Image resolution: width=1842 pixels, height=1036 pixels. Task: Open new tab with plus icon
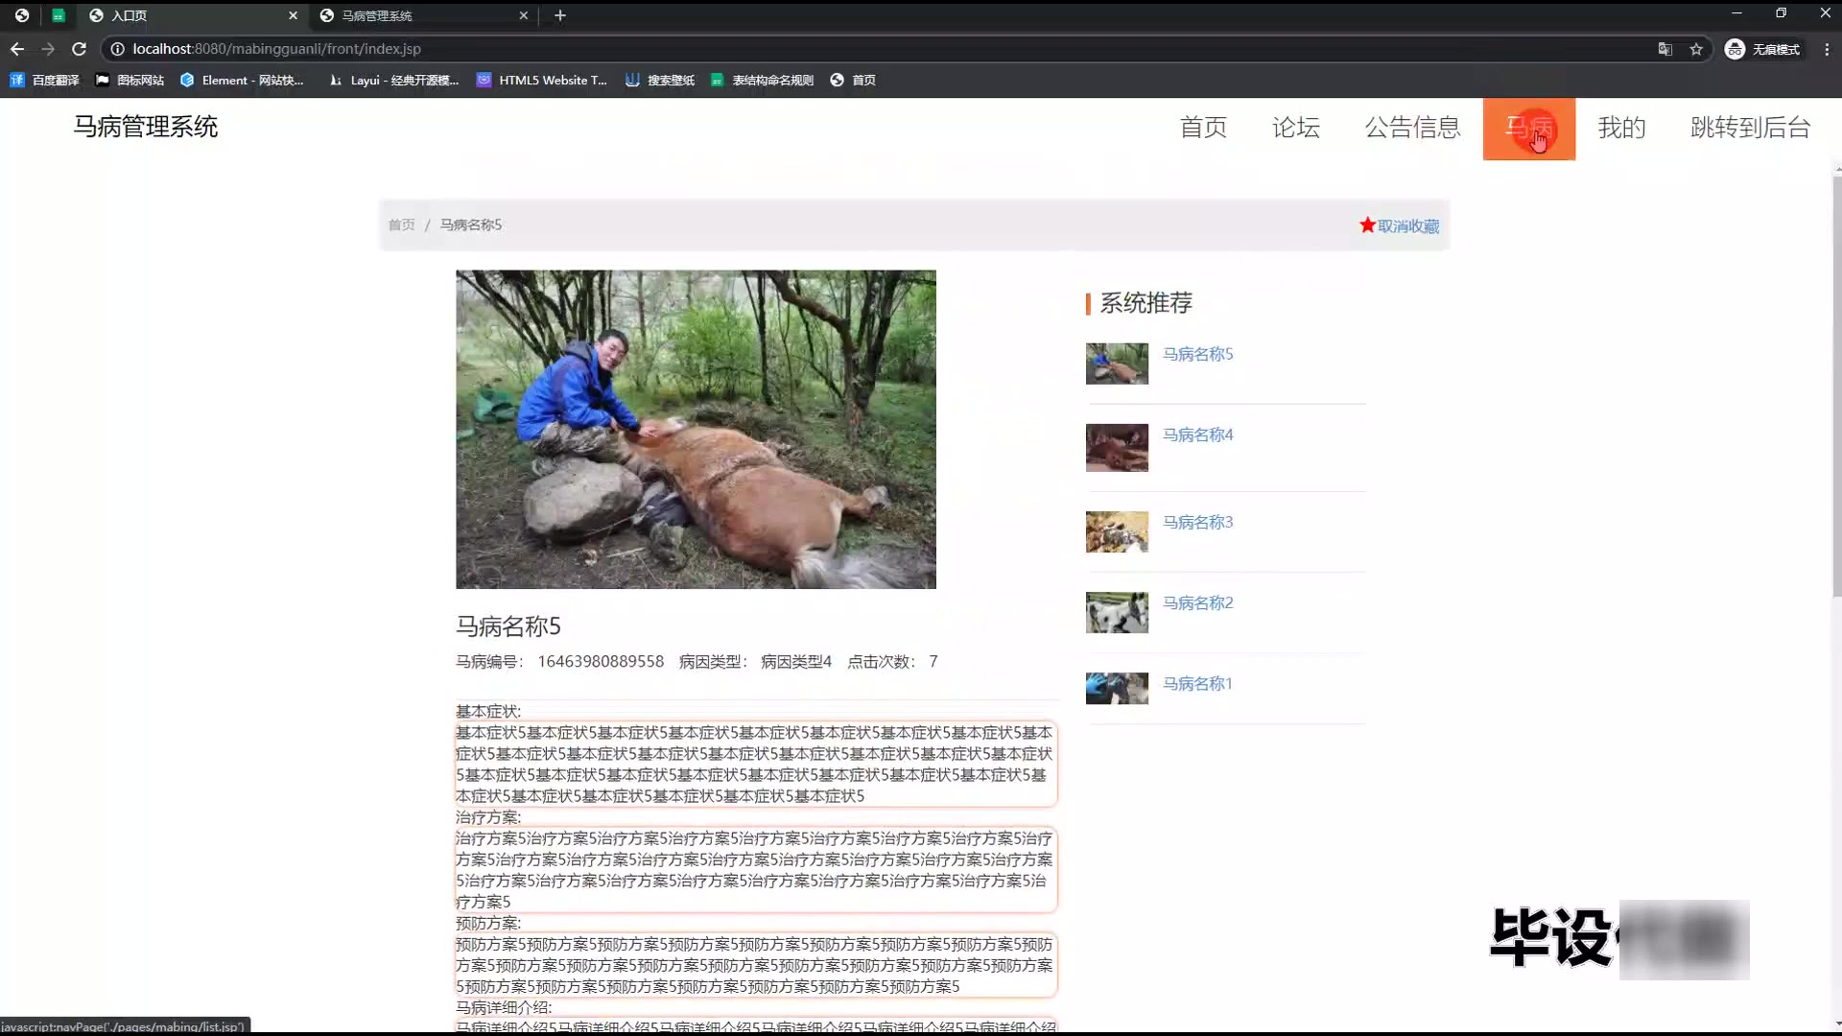pos(560,15)
